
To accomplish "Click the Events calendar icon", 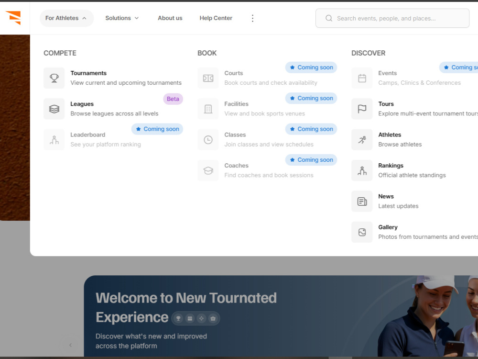I will pyautogui.click(x=362, y=78).
